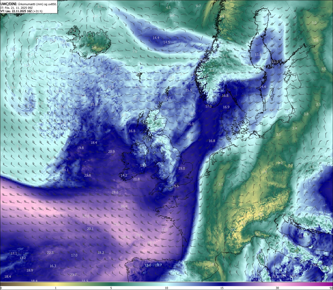Click the 2.6 value label
This screenshot has height=290, width=333.
point(316,40)
